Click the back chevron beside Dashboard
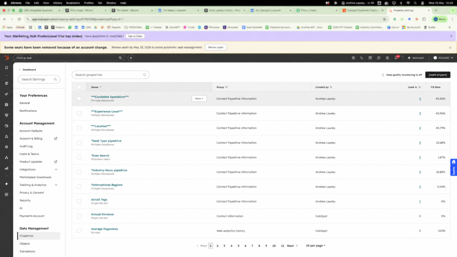Image resolution: width=457 pixels, height=257 pixels. coord(20,70)
